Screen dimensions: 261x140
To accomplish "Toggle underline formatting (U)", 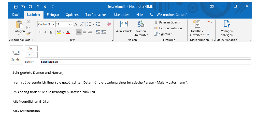I will click(x=51, y=32).
